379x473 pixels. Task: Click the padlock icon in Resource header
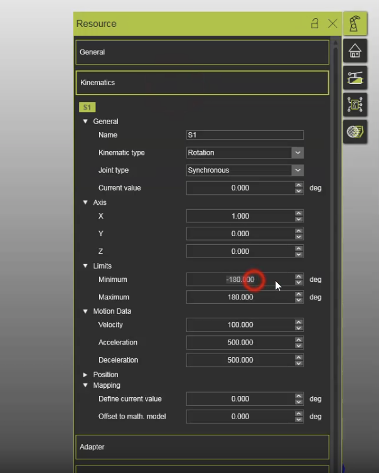[x=315, y=24]
